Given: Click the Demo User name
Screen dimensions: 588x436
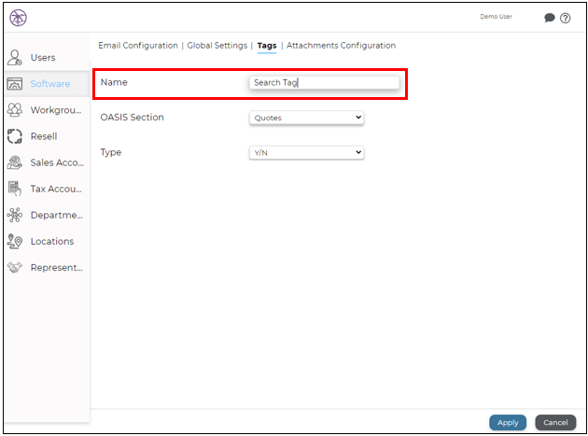Looking at the screenshot, I should click(x=496, y=17).
